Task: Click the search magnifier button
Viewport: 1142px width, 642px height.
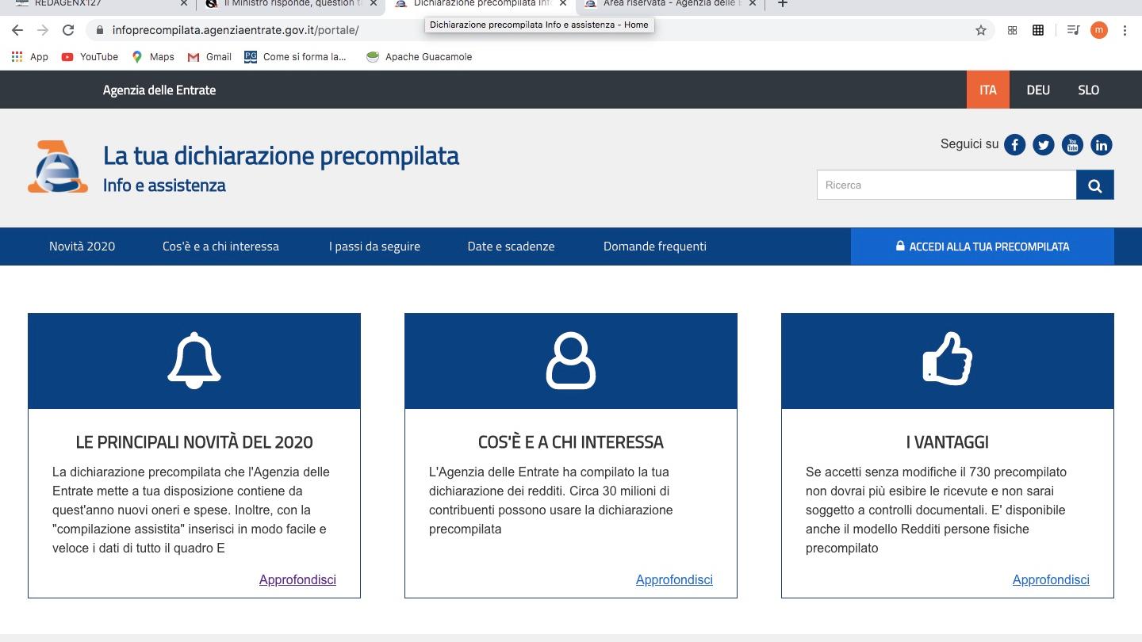Action: point(1095,185)
